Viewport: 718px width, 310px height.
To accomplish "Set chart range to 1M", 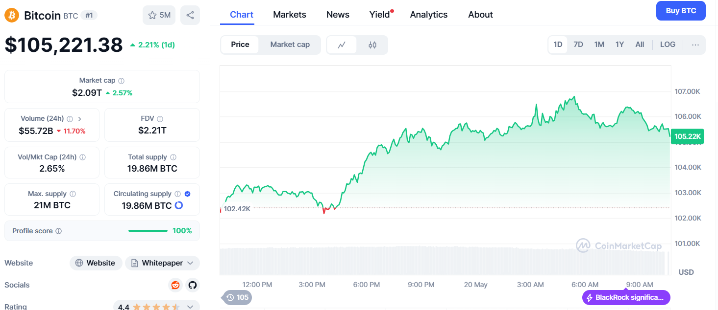I will click(599, 44).
